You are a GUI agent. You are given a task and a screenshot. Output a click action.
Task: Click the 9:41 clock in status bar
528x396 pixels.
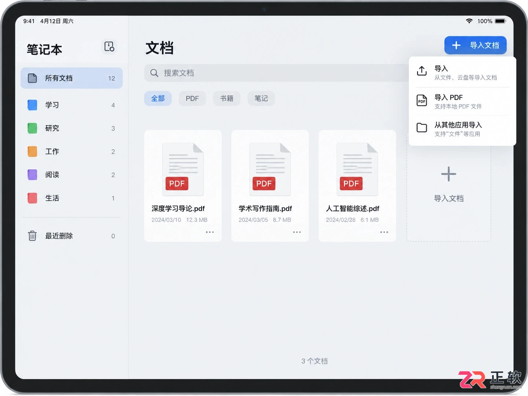29,21
